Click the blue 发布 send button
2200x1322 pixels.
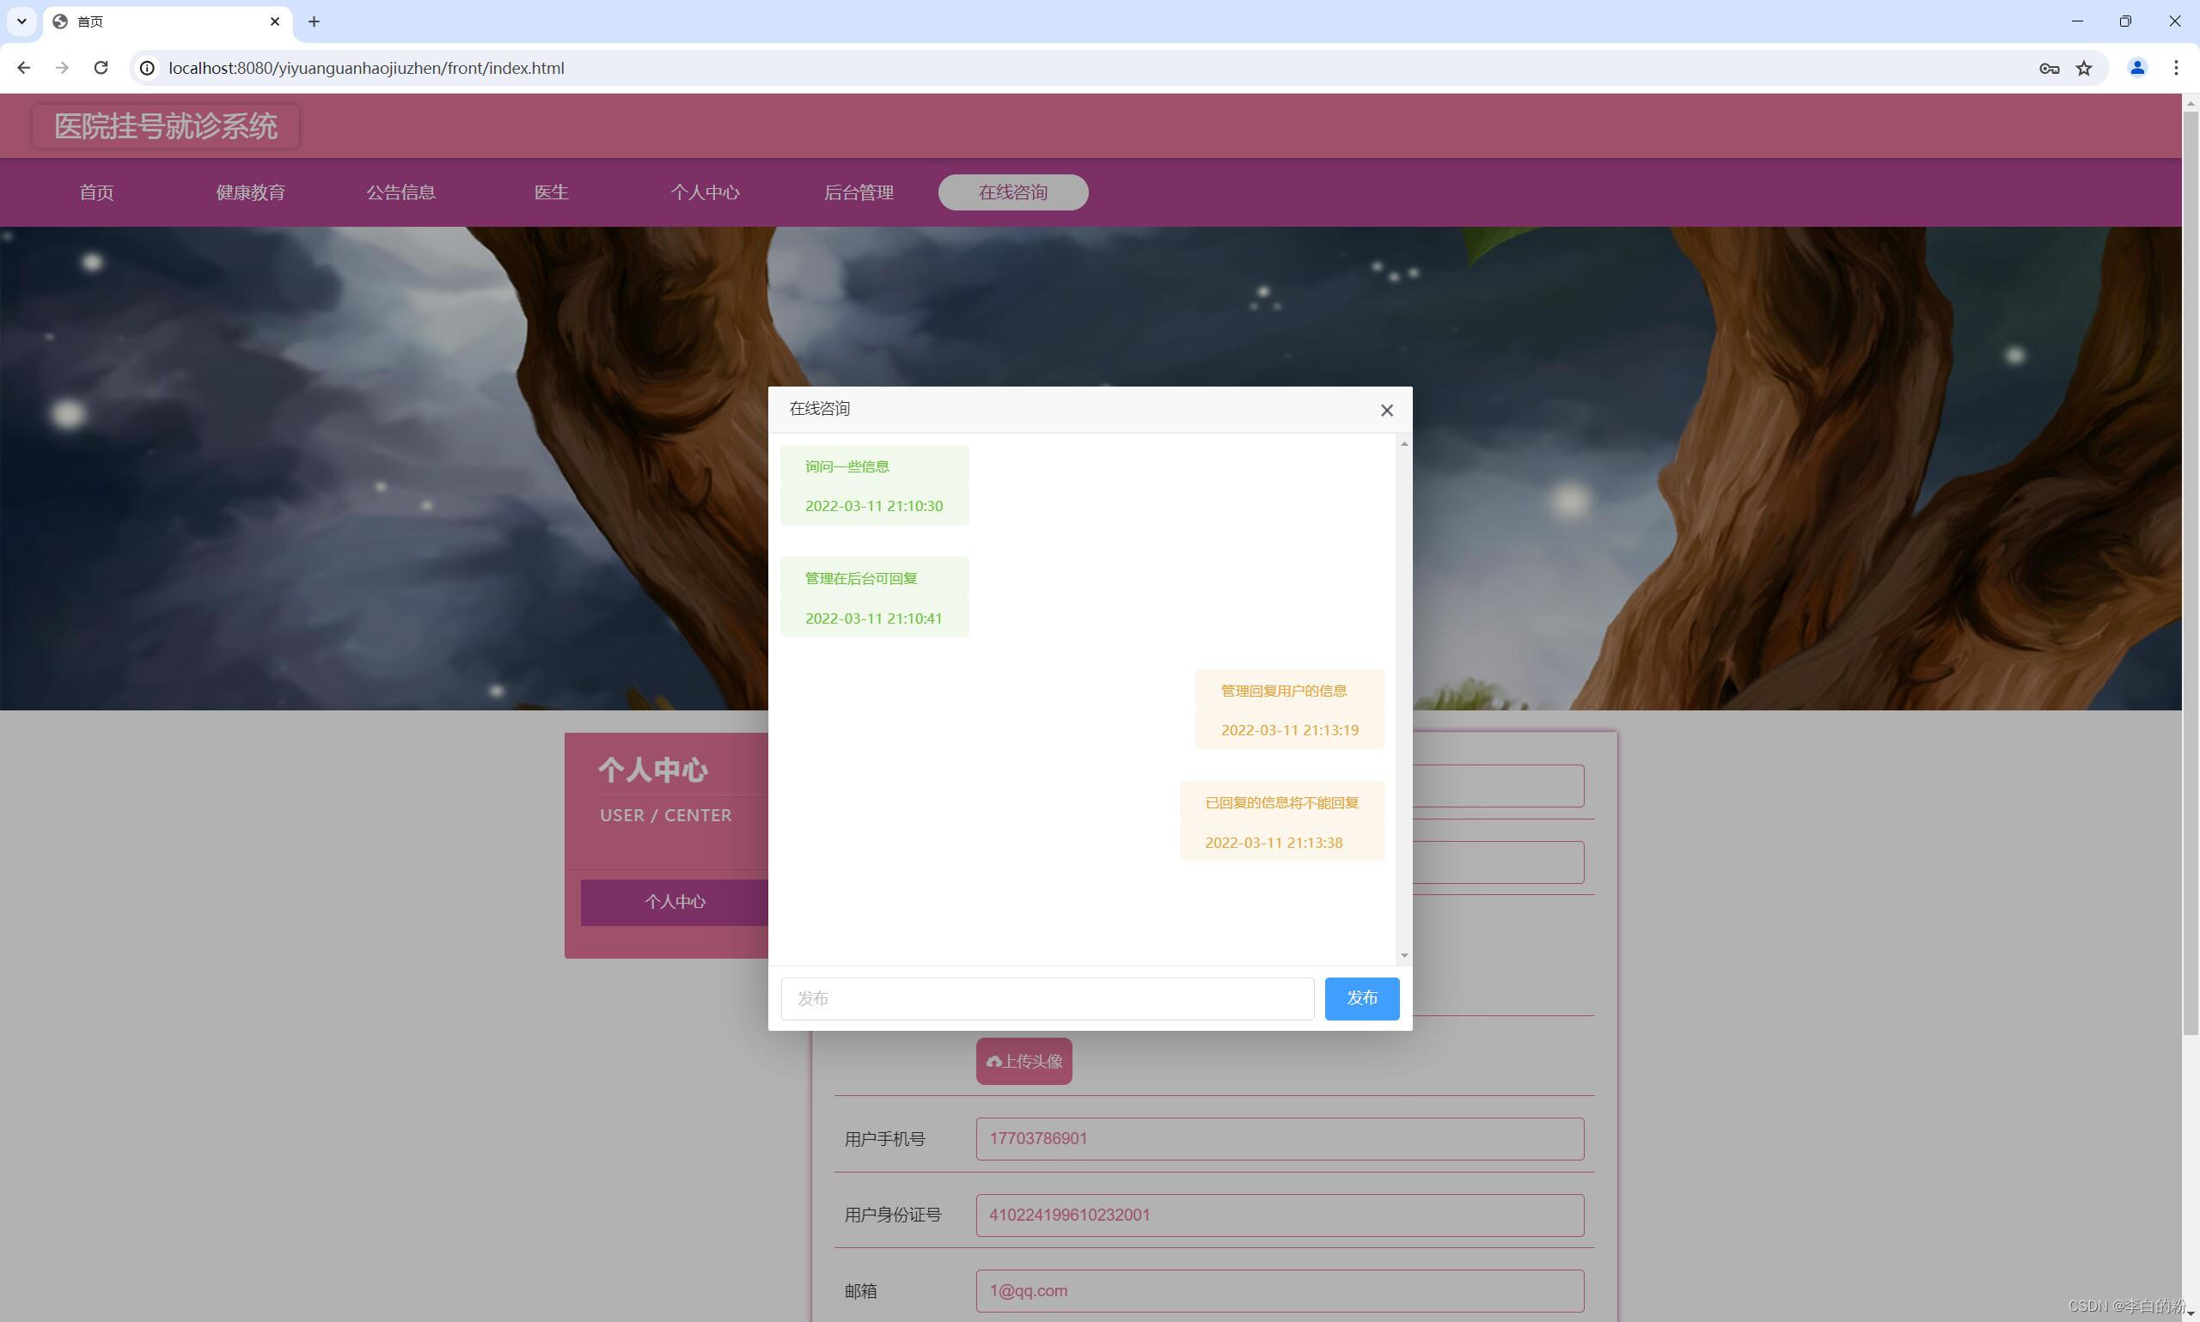(1360, 998)
